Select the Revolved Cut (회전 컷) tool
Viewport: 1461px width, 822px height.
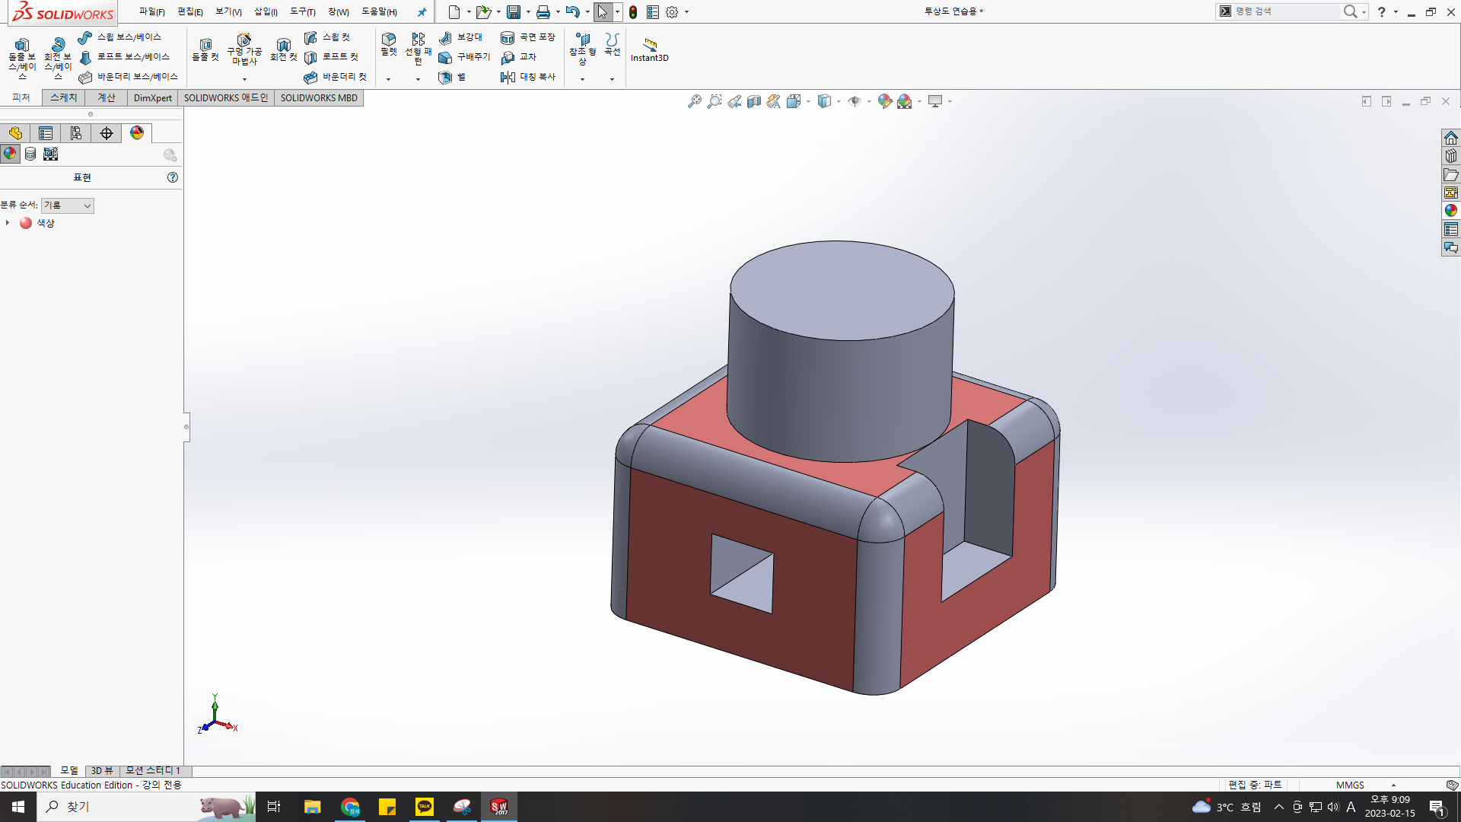tap(283, 47)
